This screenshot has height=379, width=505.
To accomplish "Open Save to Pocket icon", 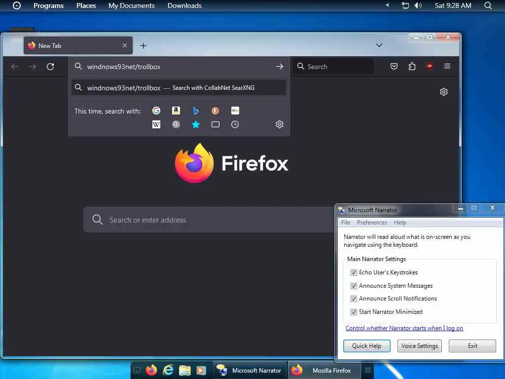I will click(394, 67).
